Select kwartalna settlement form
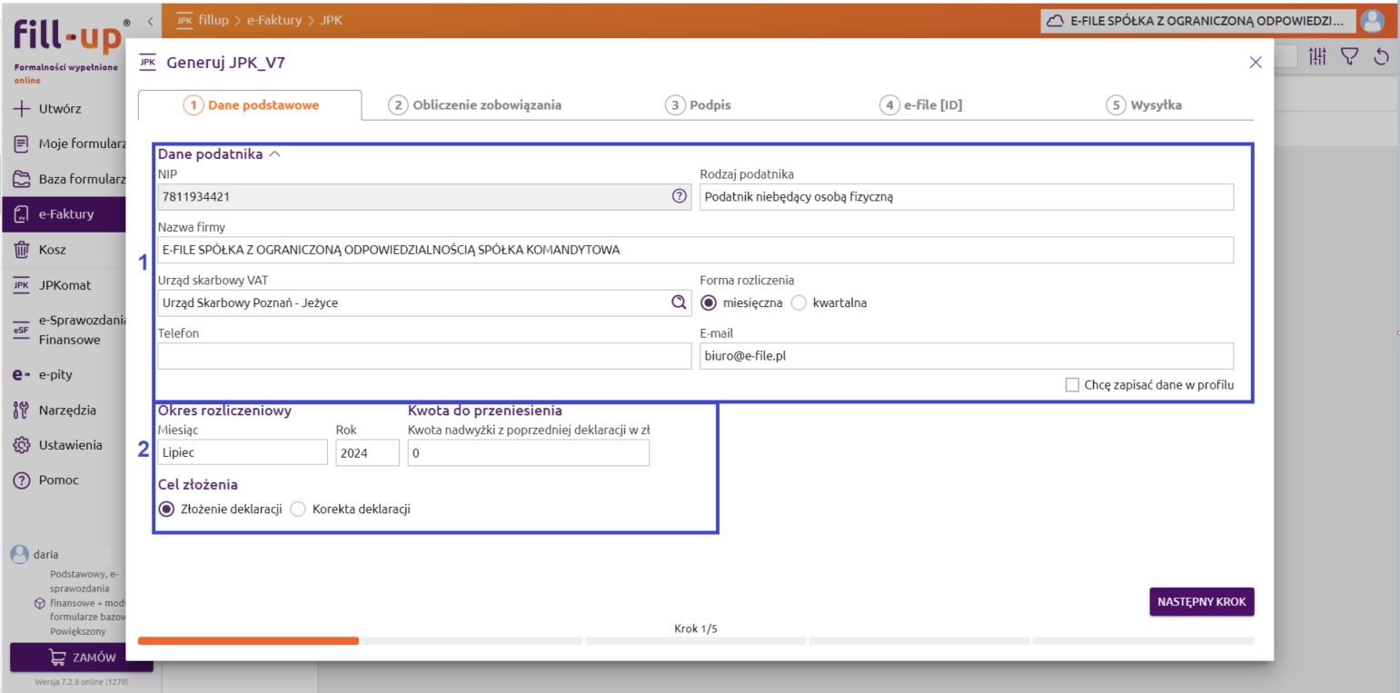This screenshot has height=693, width=1400. (799, 302)
